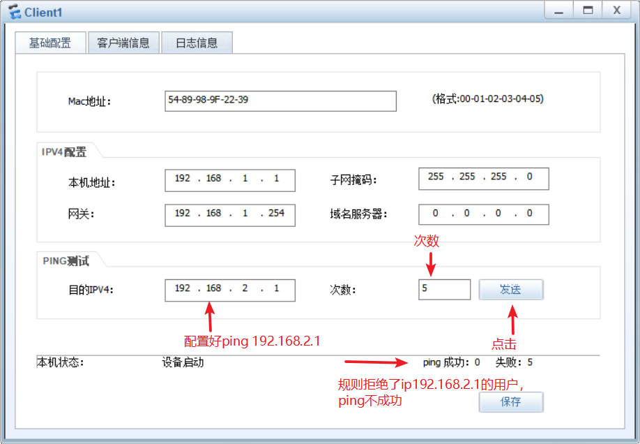Maximize the Client1 window

point(588,10)
